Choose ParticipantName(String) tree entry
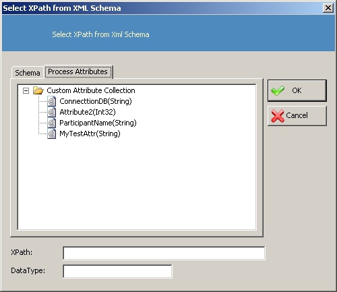 (x=98, y=123)
